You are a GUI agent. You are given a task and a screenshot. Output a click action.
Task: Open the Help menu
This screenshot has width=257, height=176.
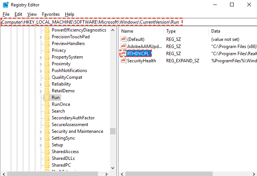[69, 14]
